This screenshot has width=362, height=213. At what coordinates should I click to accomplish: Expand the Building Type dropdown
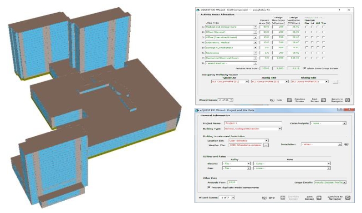pyautogui.click(x=280, y=129)
